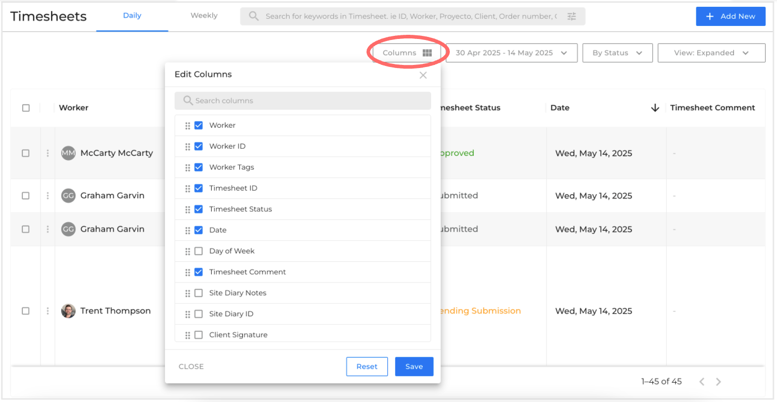Screen dimensions: 777x402
Task: Uncheck the Date column checkbox
Action: pyautogui.click(x=198, y=230)
